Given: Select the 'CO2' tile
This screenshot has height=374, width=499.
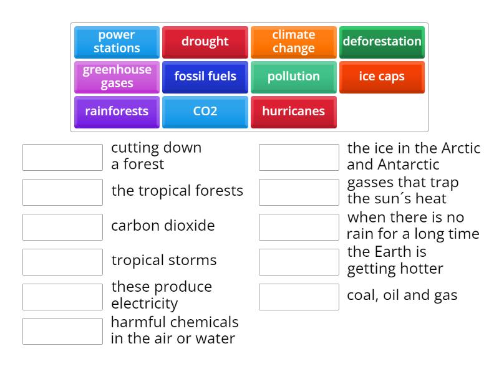Looking at the screenshot, I should [205, 112].
